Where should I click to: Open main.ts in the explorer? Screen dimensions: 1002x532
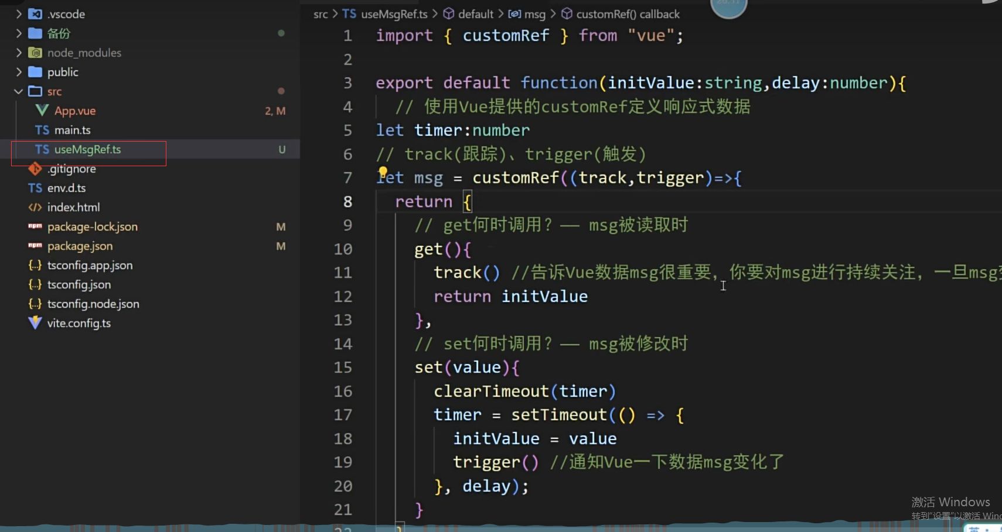click(x=72, y=130)
